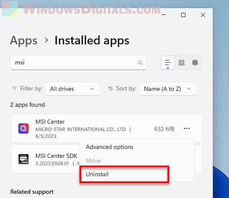Open the Sort by Name (A to Z) dropdown
229x198 pixels.
pos(168,89)
